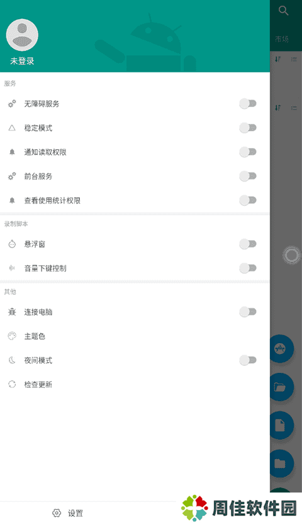Turn on 通知读取权限 switch

tap(248, 152)
